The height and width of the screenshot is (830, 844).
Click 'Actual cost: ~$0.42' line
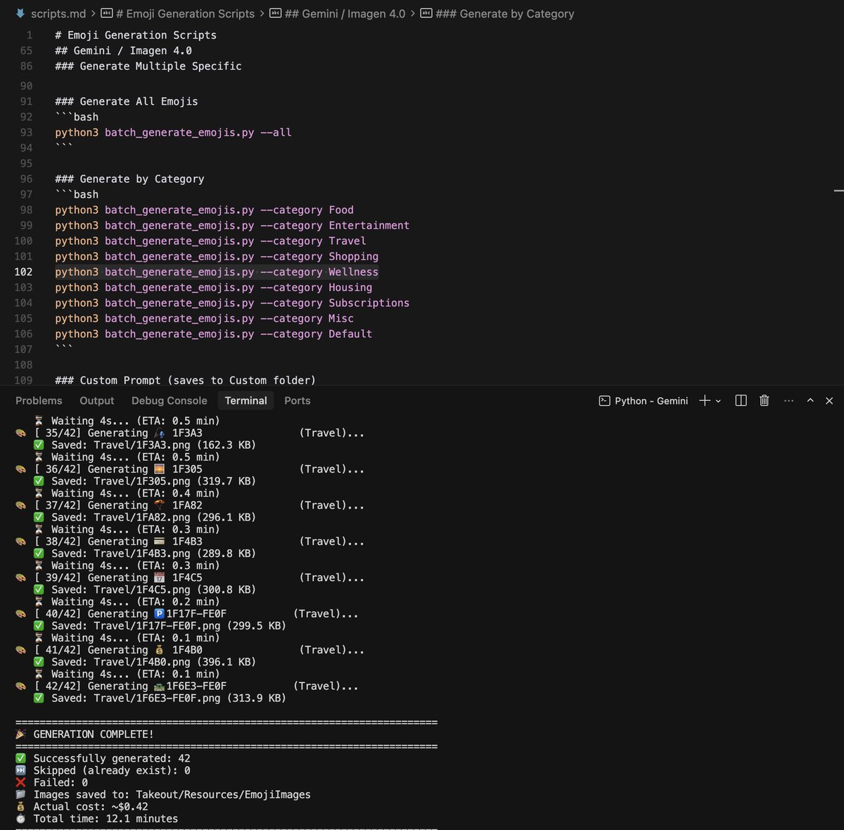(x=82, y=807)
